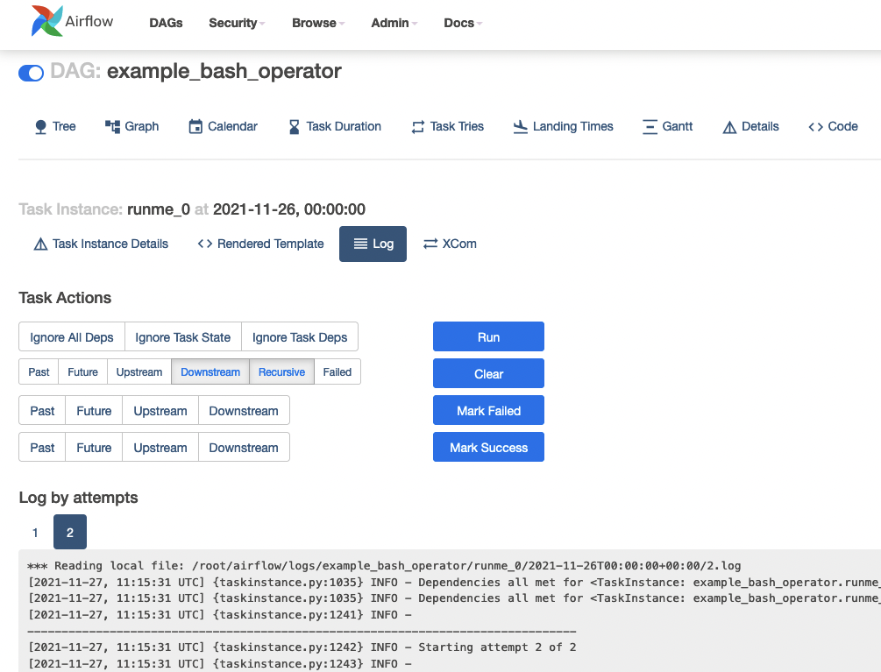
Task: Click the Task Tries repeat icon
Action: (x=417, y=127)
